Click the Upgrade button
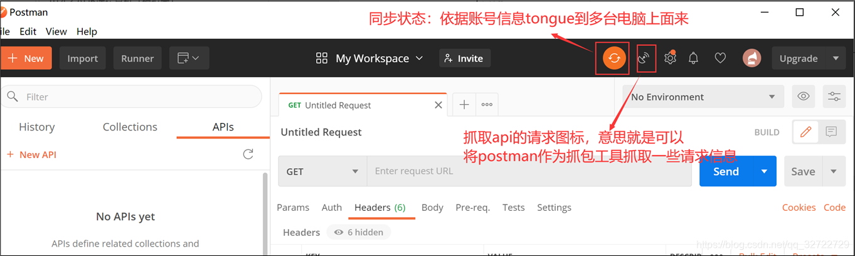855x256 pixels. (799, 58)
